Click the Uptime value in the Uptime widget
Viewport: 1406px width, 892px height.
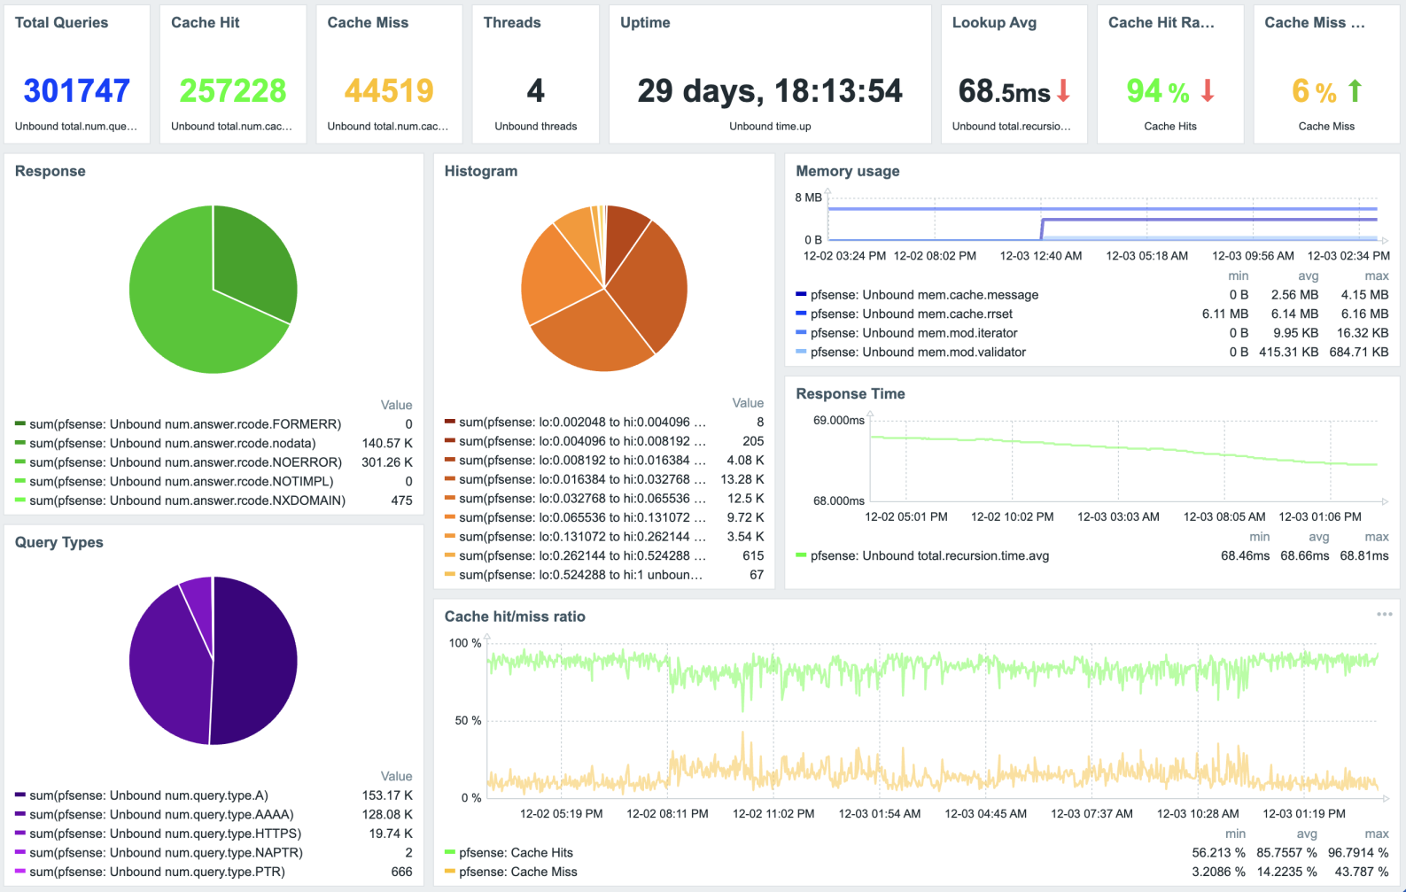coord(769,90)
